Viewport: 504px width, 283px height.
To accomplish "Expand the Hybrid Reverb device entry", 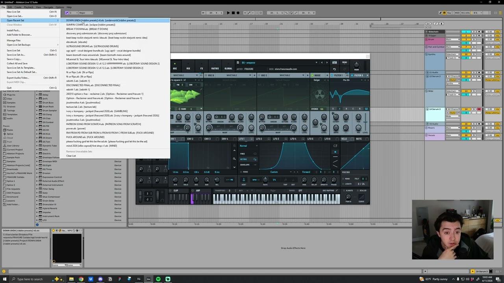I will coord(37,209).
